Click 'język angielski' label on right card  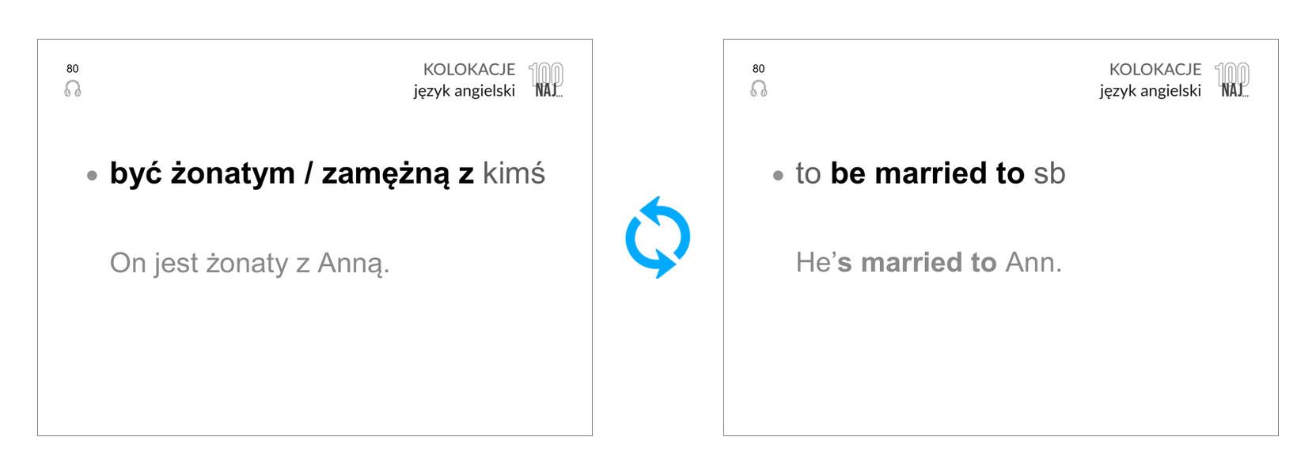tap(1151, 91)
